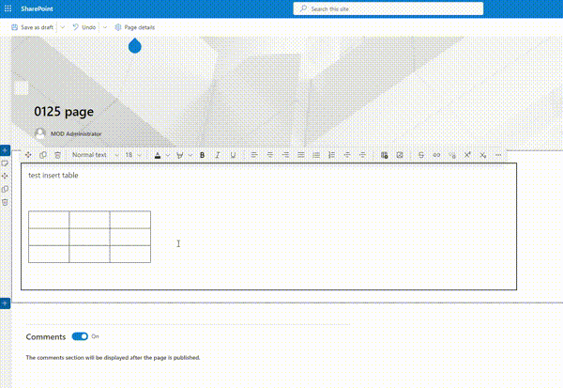Toggle underline formatting
The width and height of the screenshot is (563, 388).
233,155
